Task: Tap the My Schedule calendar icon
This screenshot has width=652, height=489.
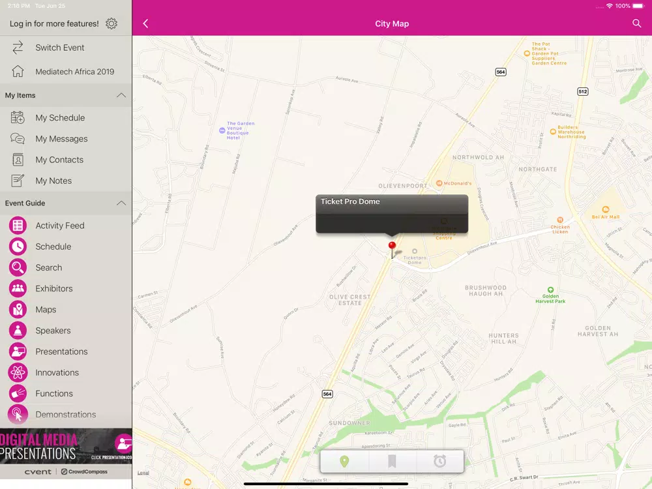Action: click(18, 117)
